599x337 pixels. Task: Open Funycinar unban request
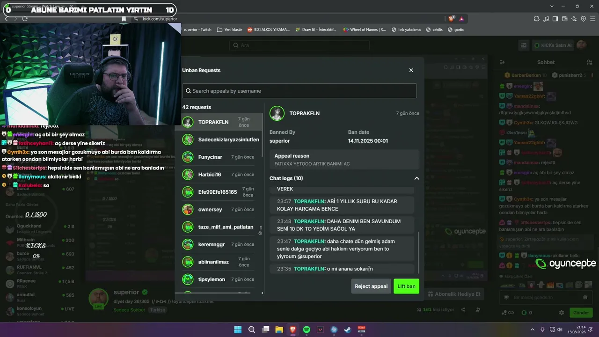coord(222,157)
